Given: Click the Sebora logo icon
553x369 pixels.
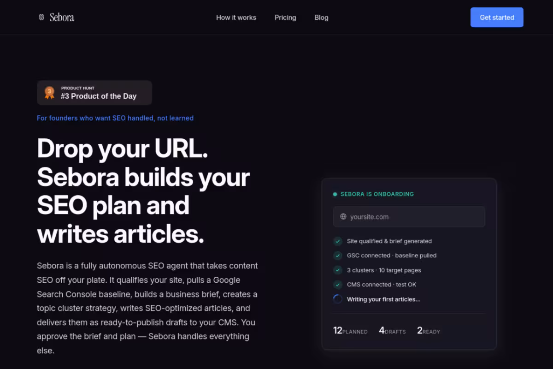Looking at the screenshot, I should click(x=41, y=17).
